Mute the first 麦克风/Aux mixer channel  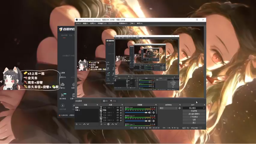coord(149,113)
